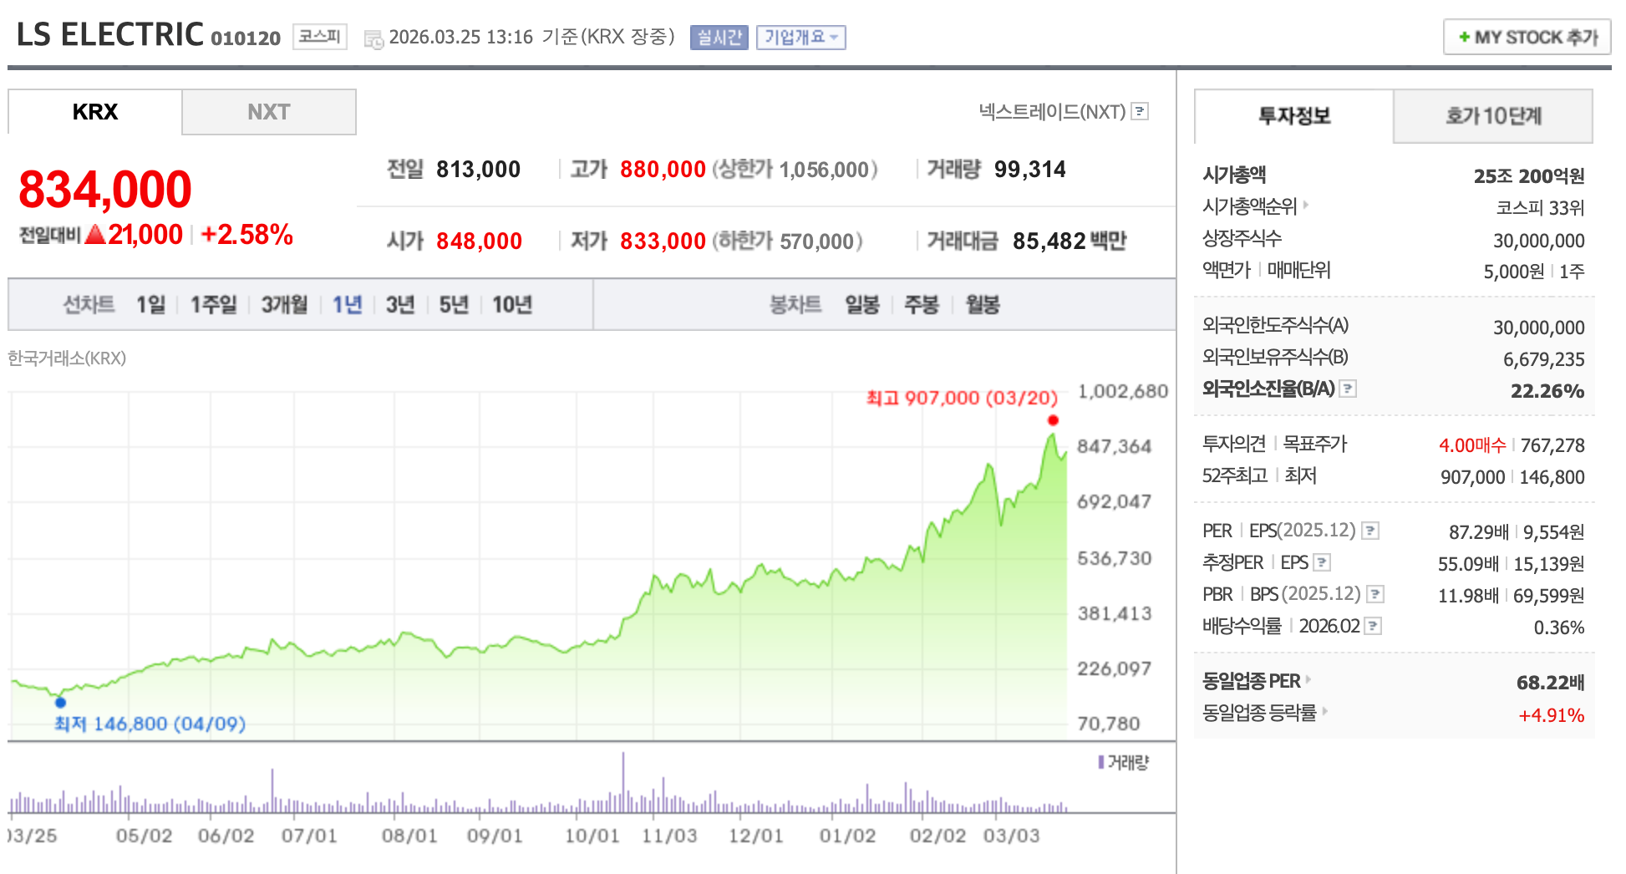Screen dimensions: 1626x874
Task: Select the 10년 chart range
Action: (512, 305)
